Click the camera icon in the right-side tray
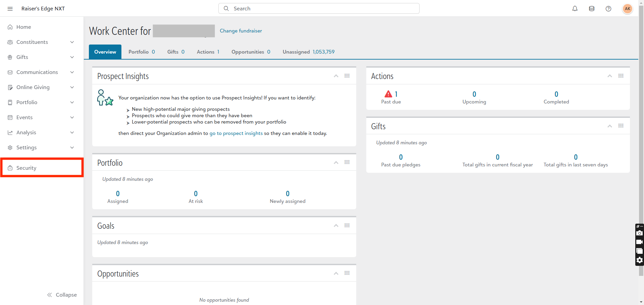 (x=640, y=233)
